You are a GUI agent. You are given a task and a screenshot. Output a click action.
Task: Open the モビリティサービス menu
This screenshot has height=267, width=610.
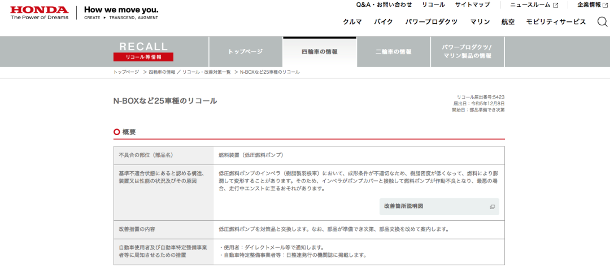coord(556,22)
